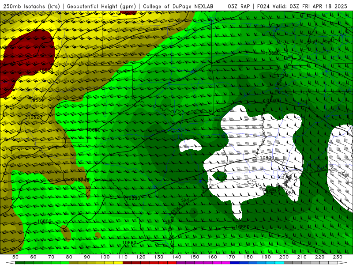The image size is (353, 265).
Task: Click the 10800 contour label inside the white area
Action: pyautogui.click(x=267, y=158)
